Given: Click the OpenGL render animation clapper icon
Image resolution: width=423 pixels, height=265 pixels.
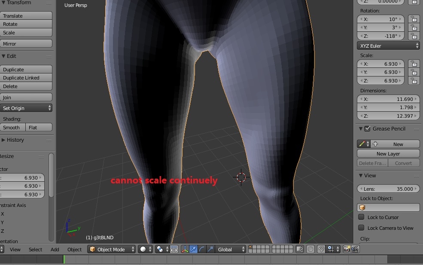Looking at the screenshot, I should pos(355,249).
